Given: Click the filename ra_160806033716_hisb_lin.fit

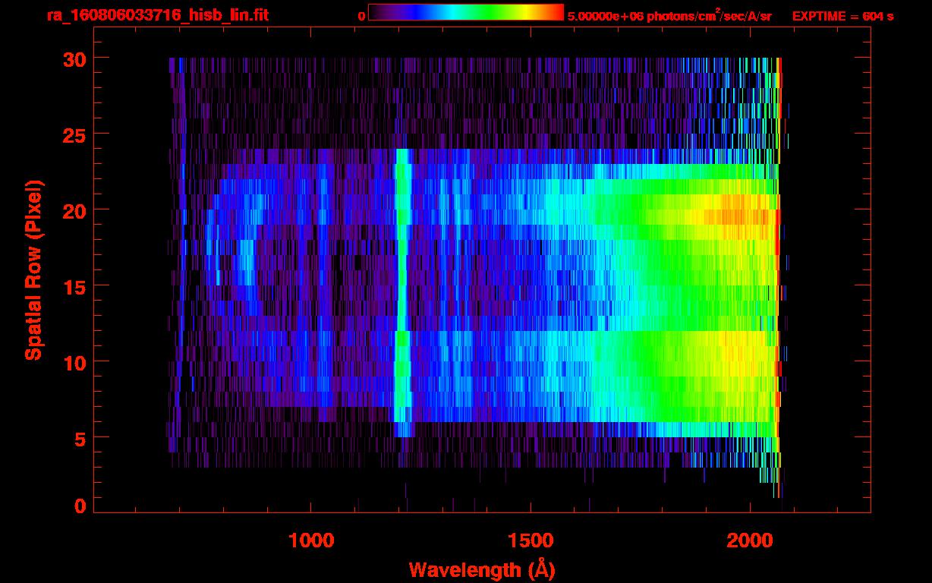Looking at the screenshot, I should pyautogui.click(x=157, y=15).
